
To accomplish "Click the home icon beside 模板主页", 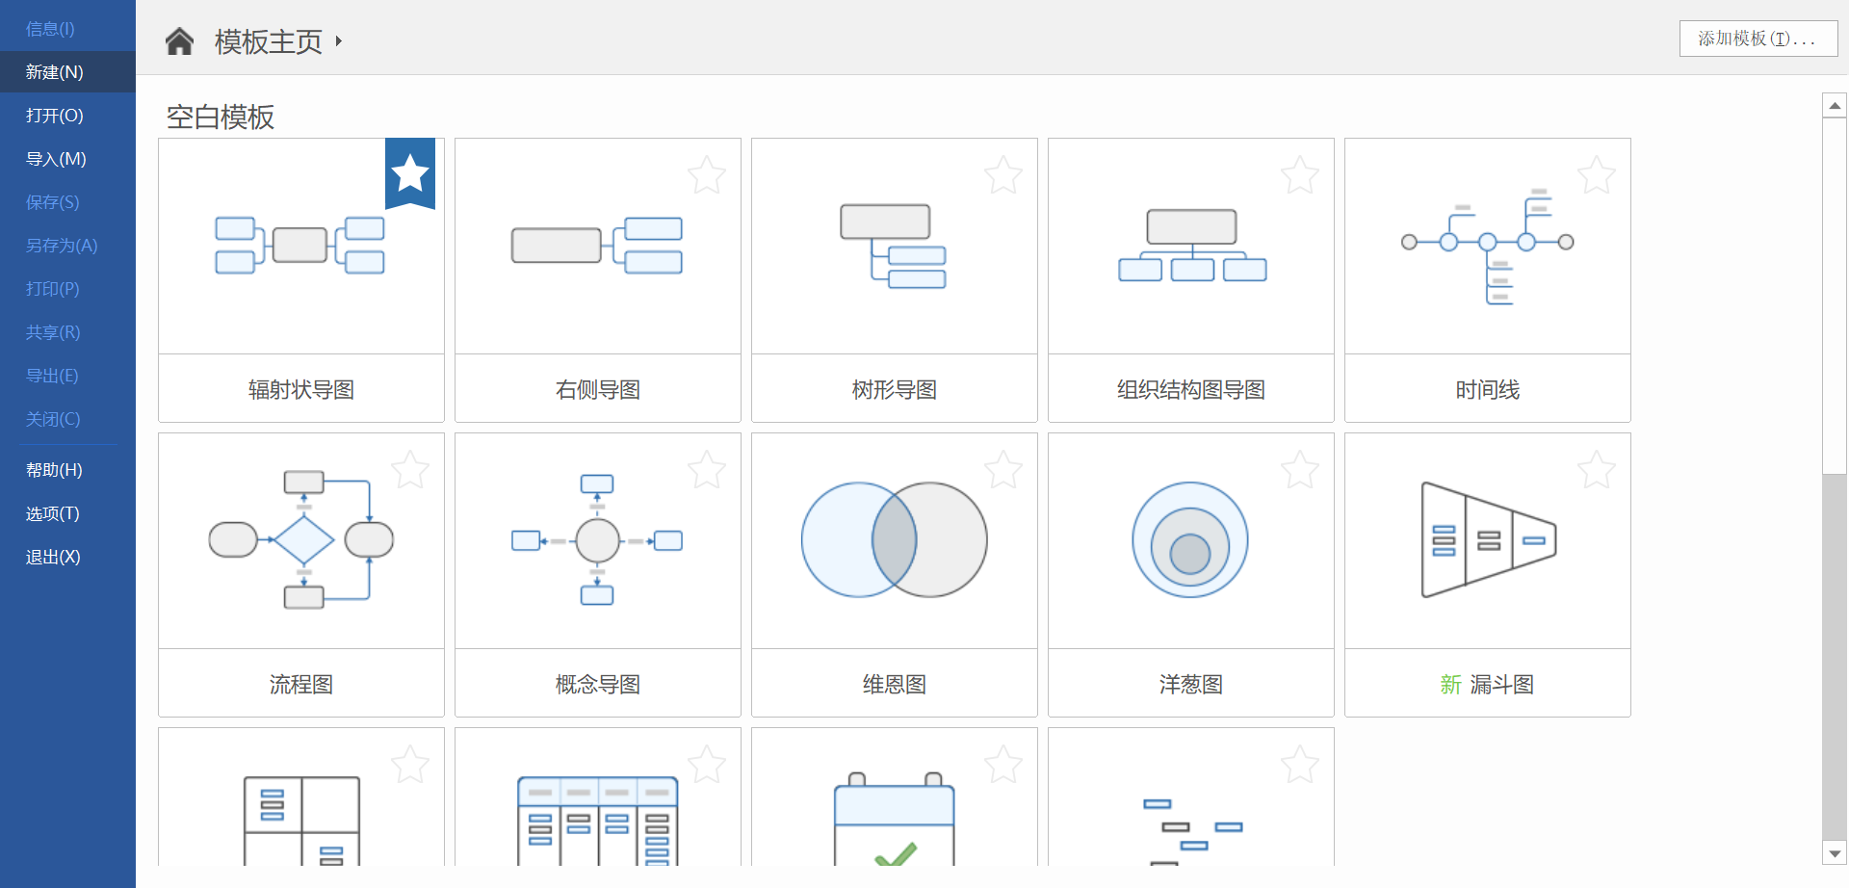I will (x=179, y=41).
